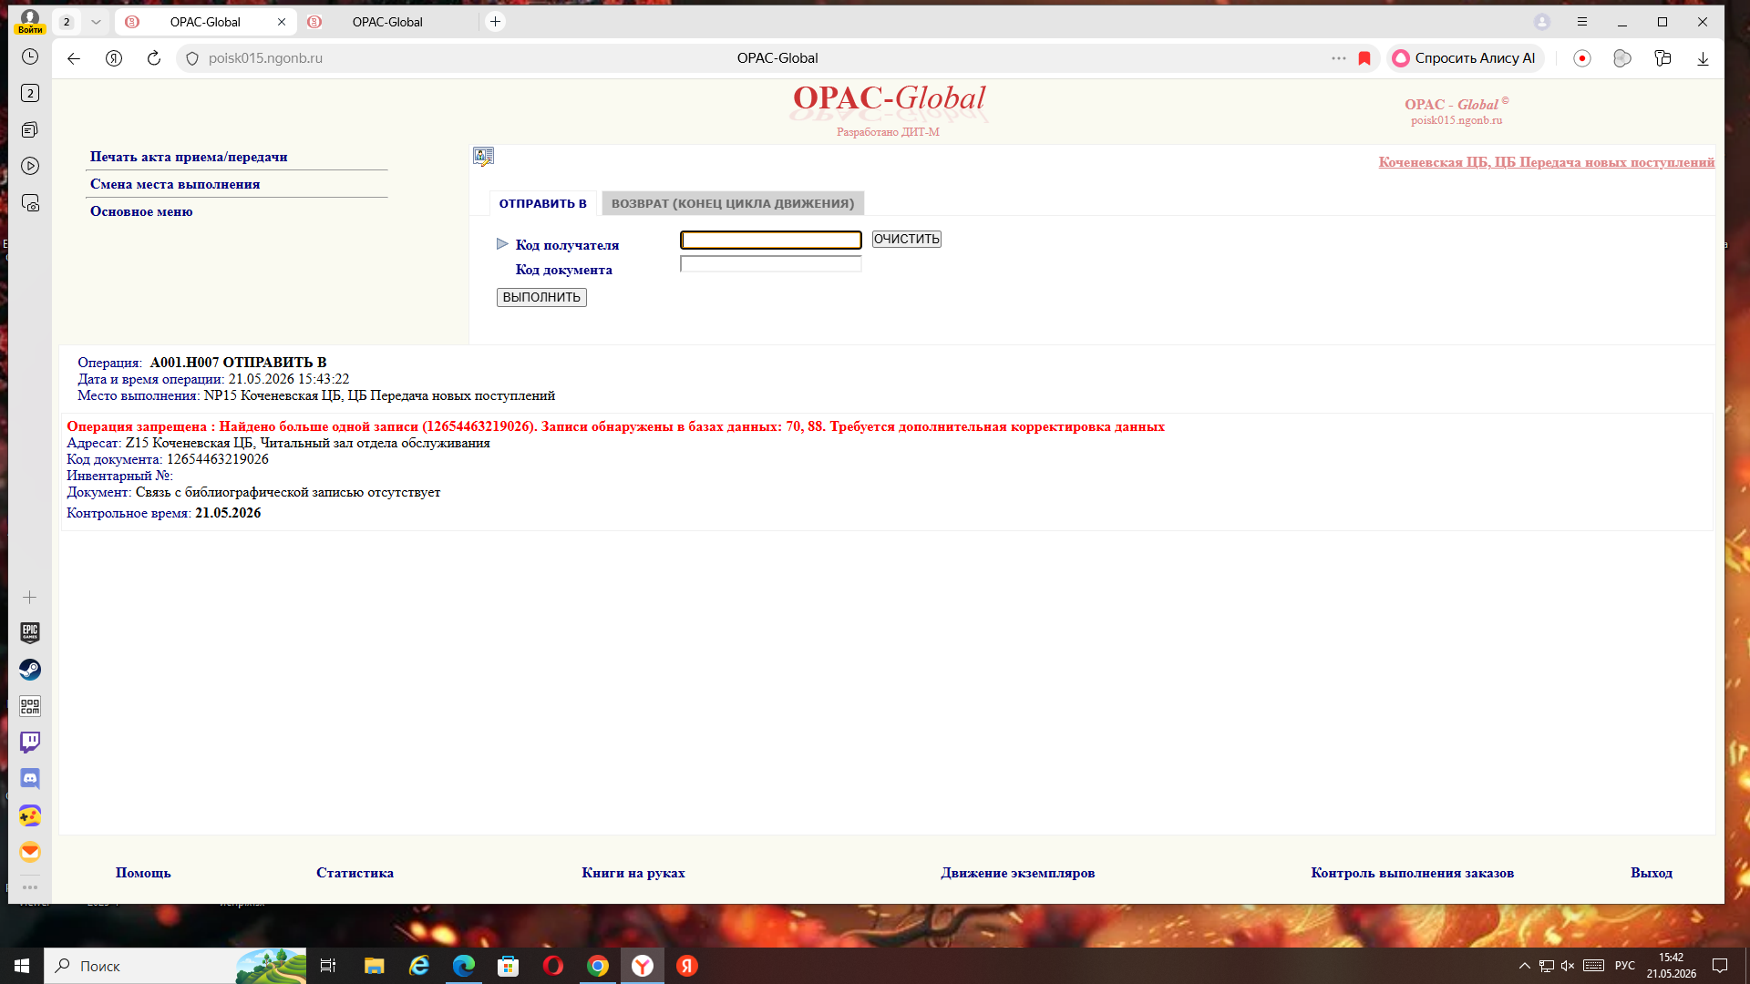Select the first OPAC-Global browser tab
The width and height of the screenshot is (1750, 984).
(x=206, y=22)
